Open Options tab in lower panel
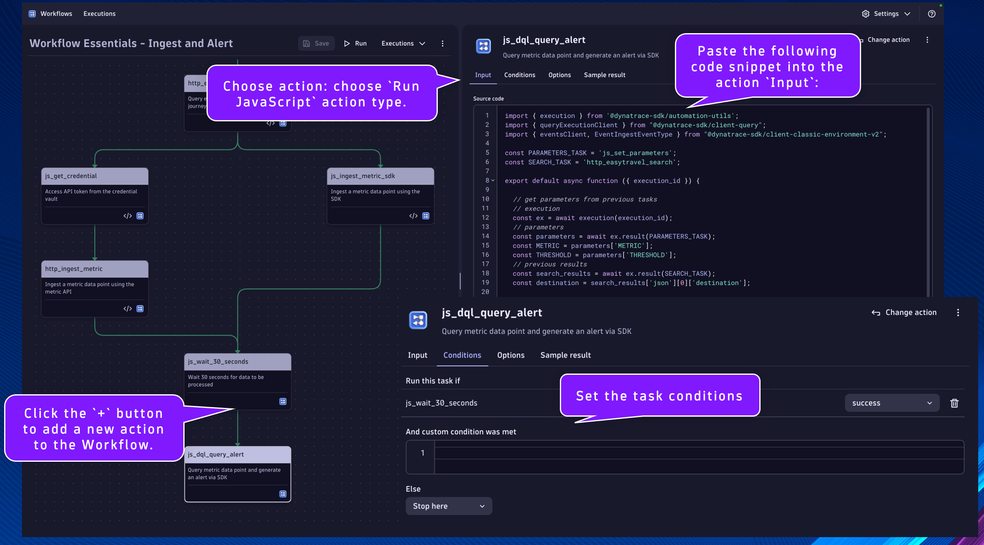The image size is (984, 545). click(x=511, y=355)
